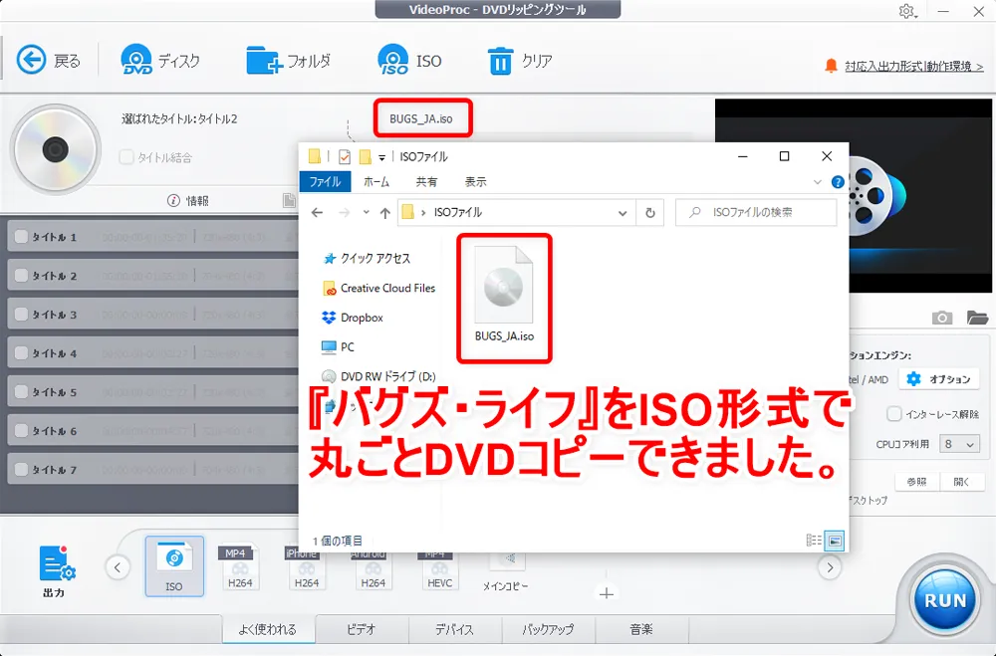996x656 pixels.
Task: Open Creative Cloud Files in the sidebar
Action: [379, 289]
